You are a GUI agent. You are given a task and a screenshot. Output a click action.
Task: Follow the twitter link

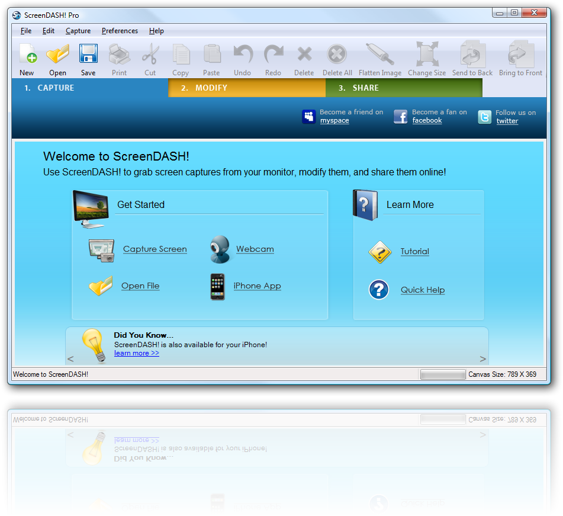(x=507, y=121)
